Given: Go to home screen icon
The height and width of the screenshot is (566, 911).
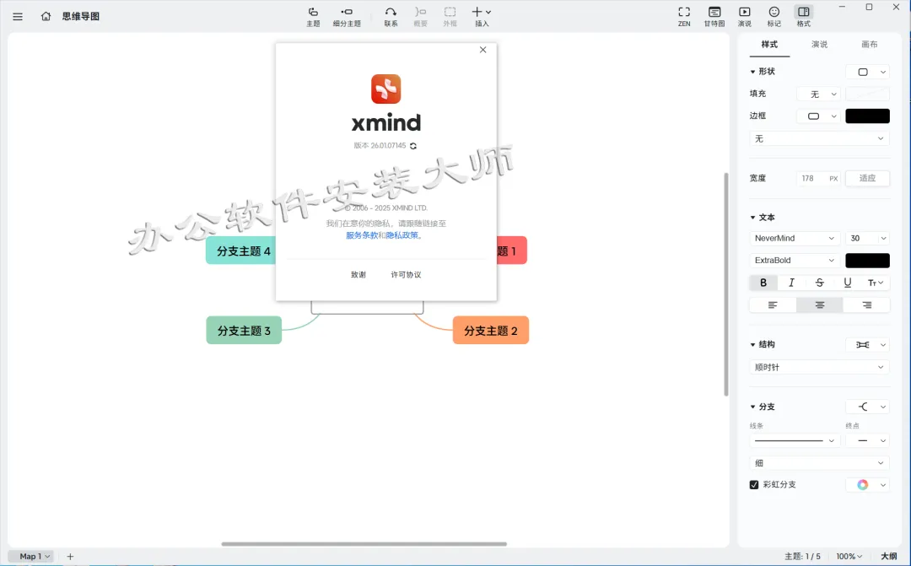Looking at the screenshot, I should click(x=46, y=16).
